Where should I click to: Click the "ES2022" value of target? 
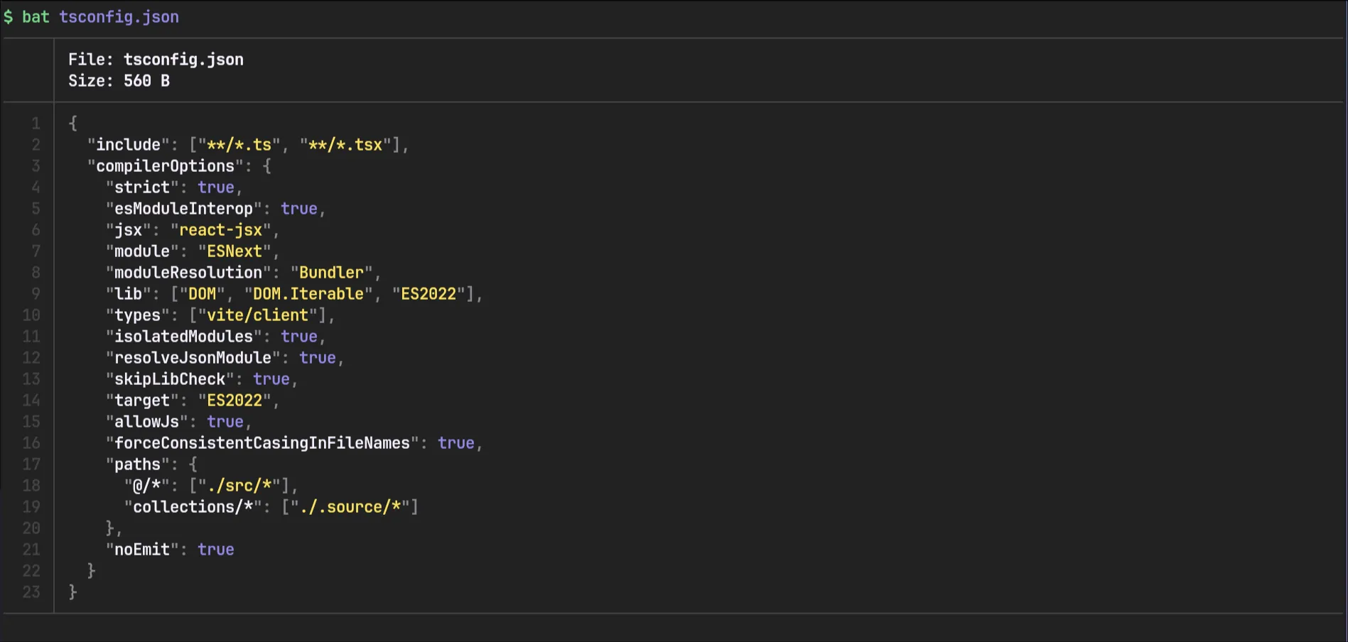point(234,401)
